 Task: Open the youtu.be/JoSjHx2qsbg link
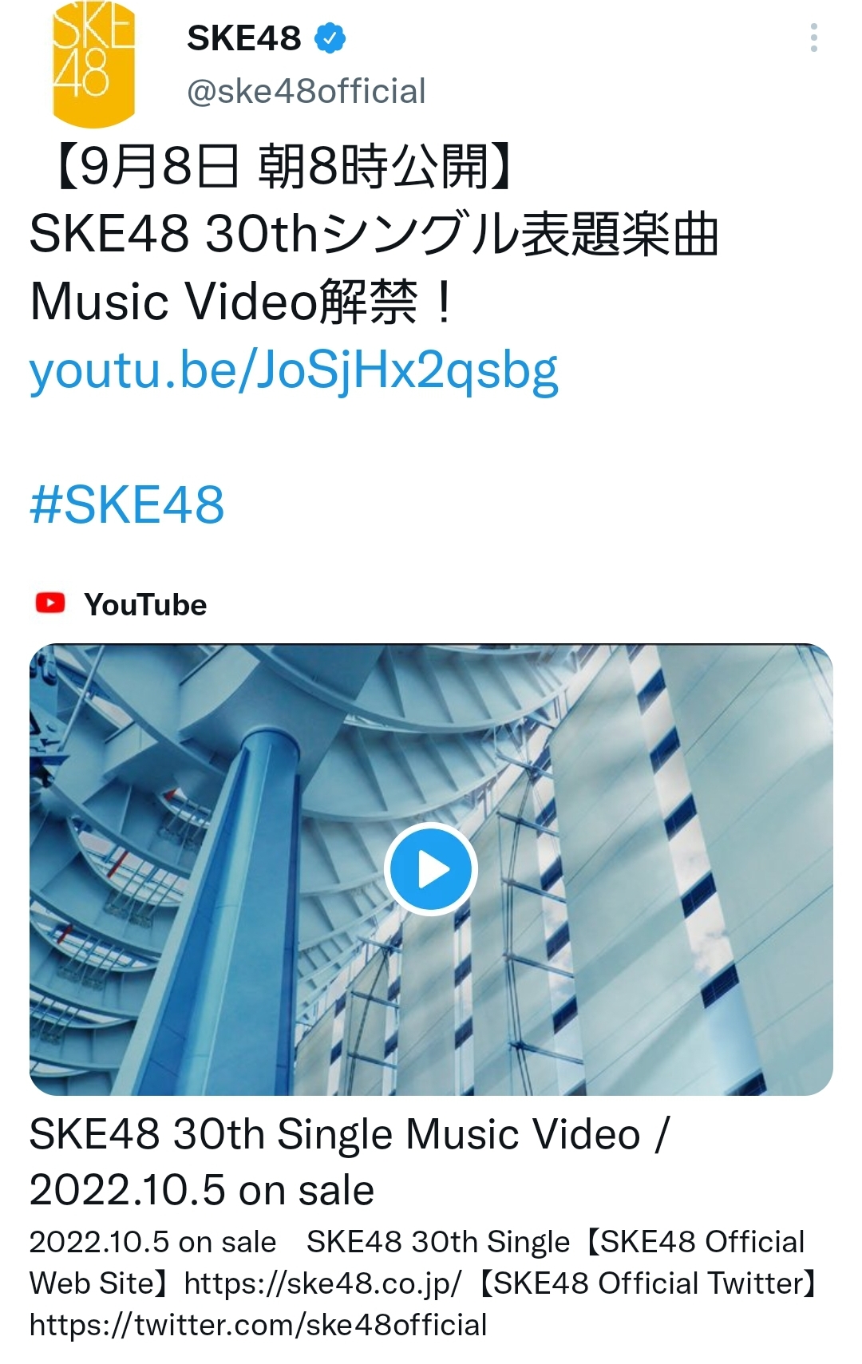294,370
